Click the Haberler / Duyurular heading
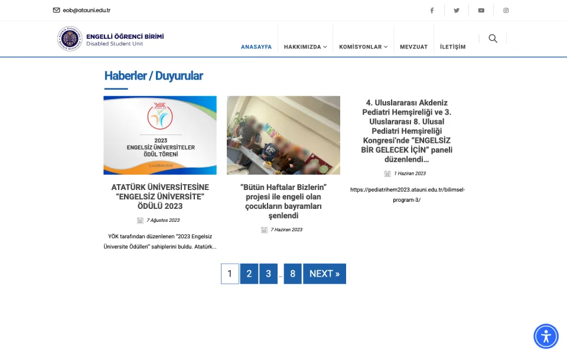 [154, 76]
